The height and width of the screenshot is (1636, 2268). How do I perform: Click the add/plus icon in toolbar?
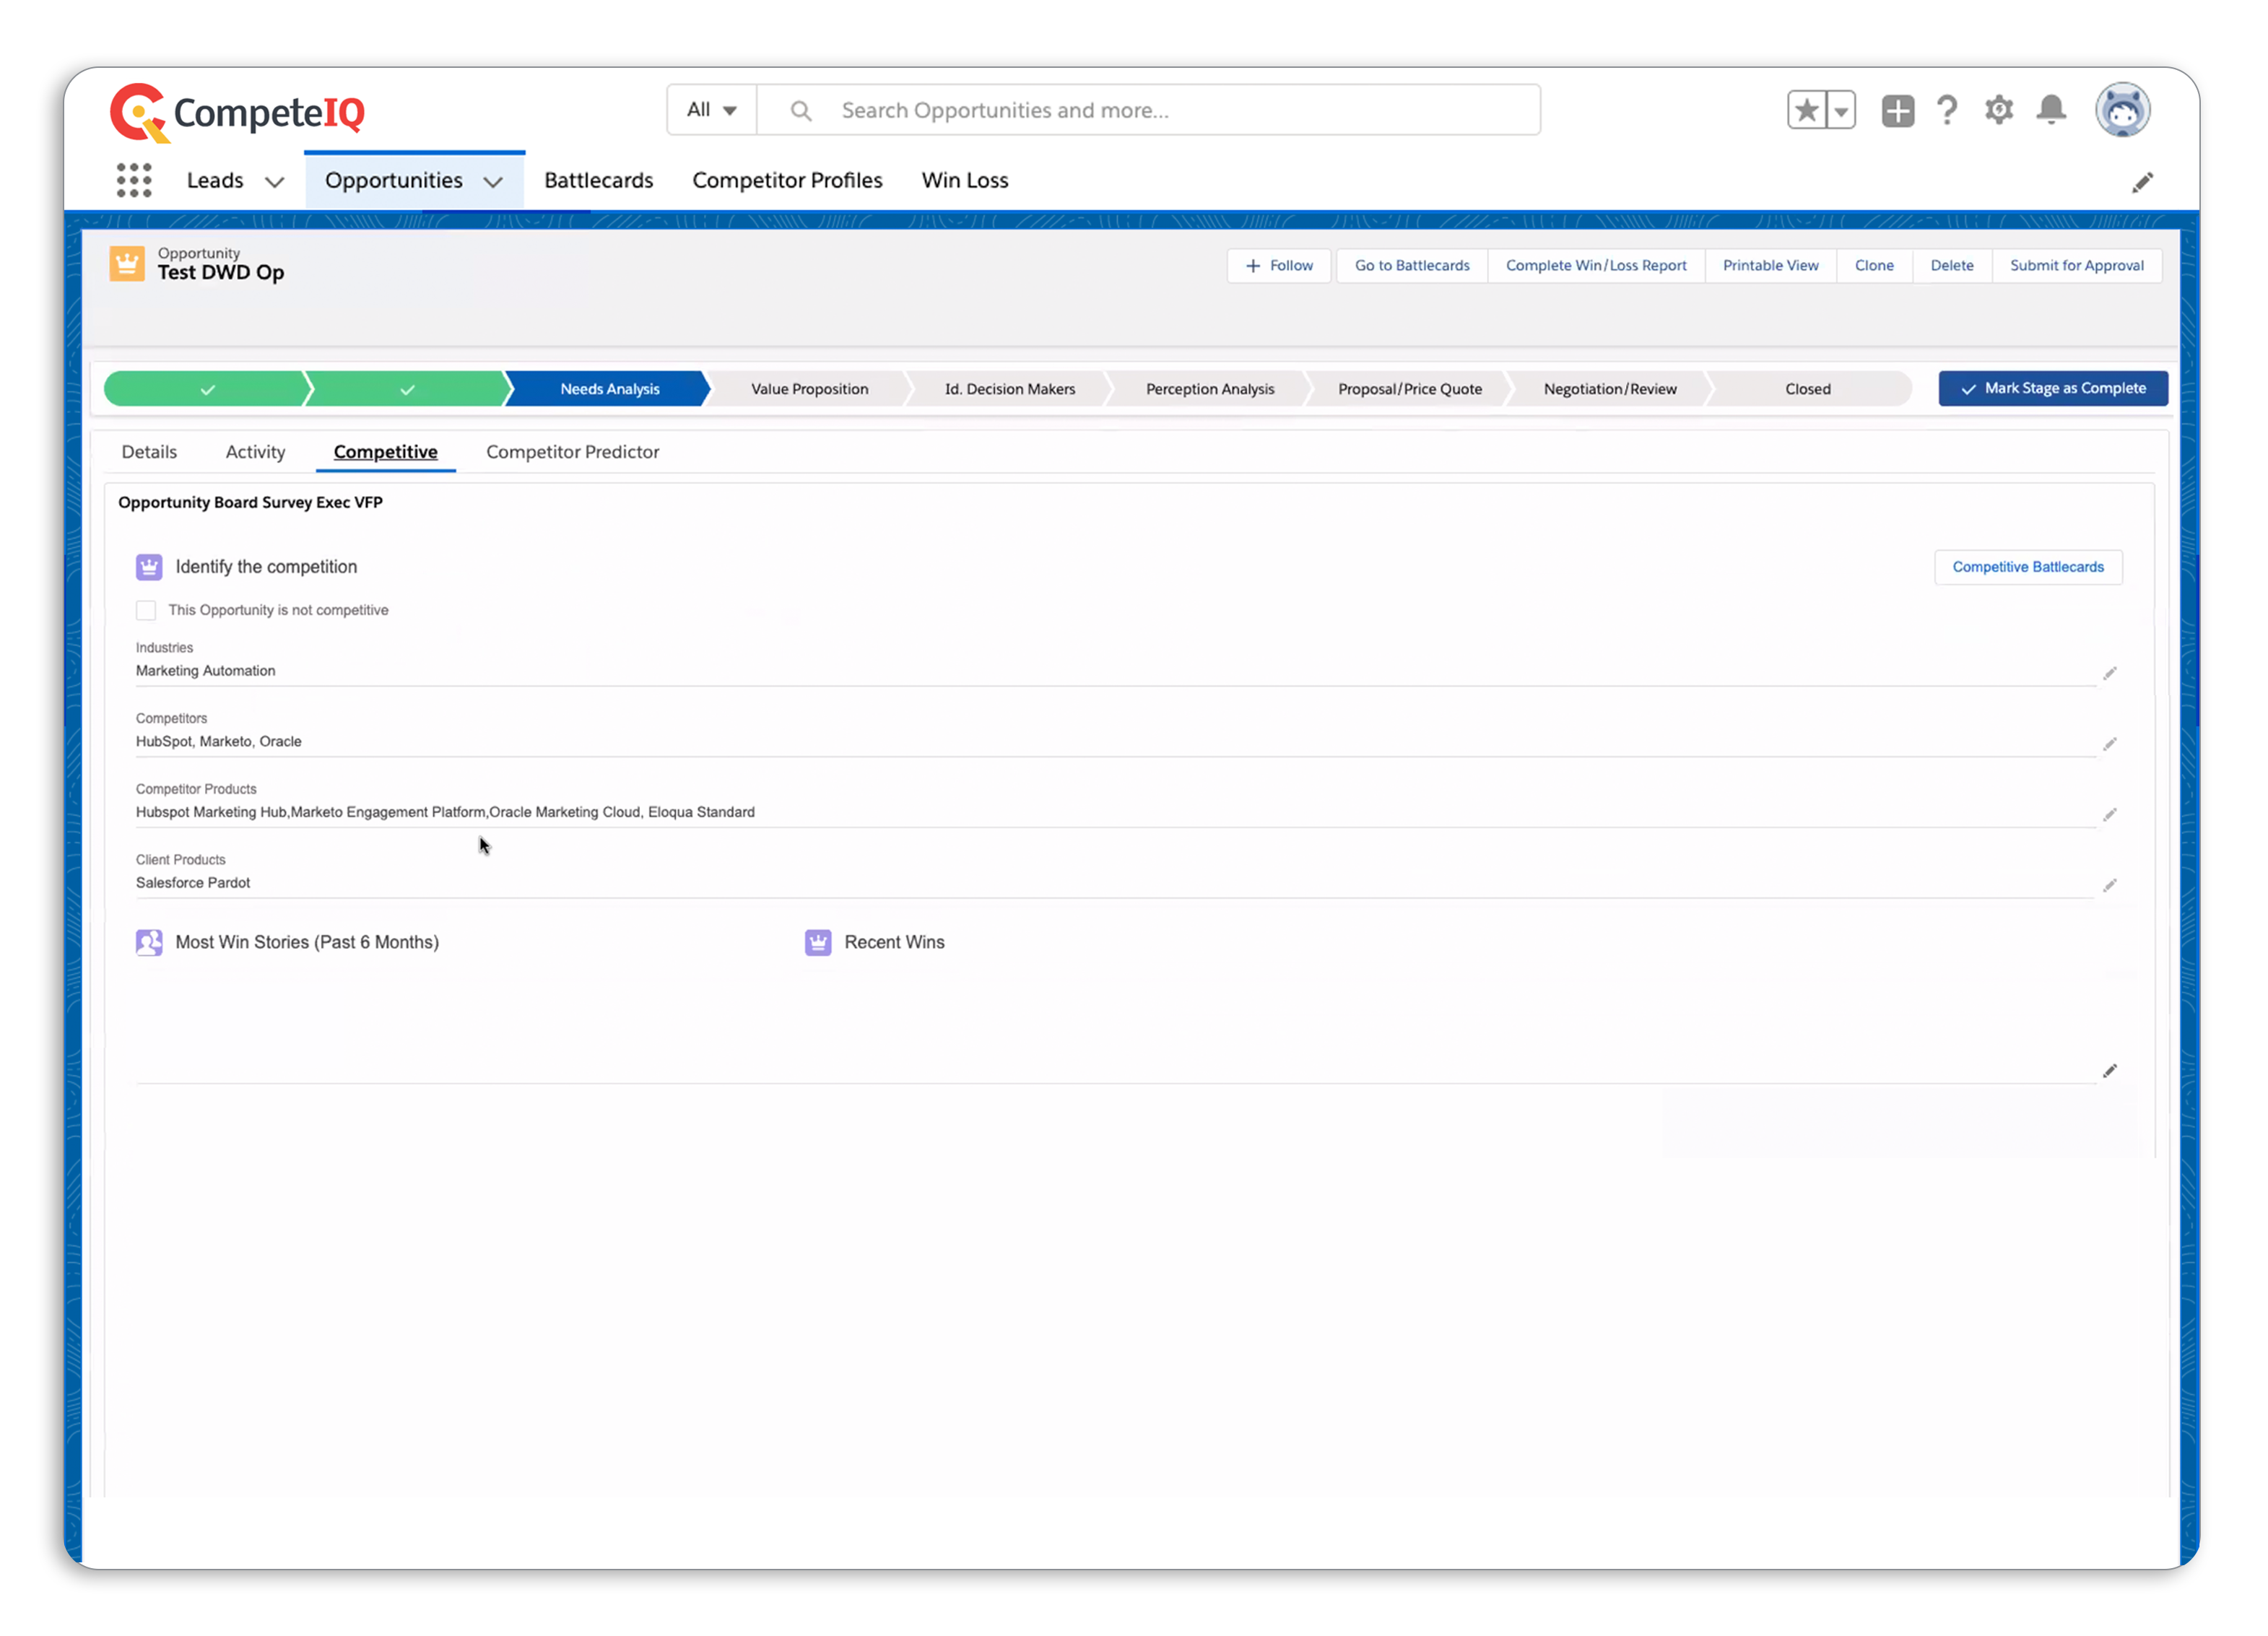(1898, 109)
